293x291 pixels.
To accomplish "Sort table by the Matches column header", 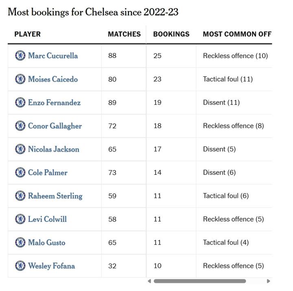I will click(124, 34).
